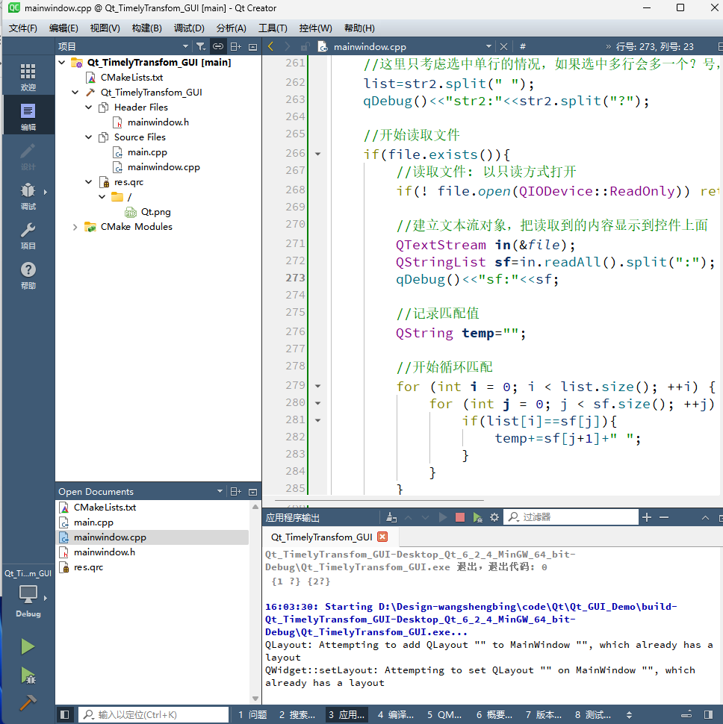Screen dimensions: 723x724
Task: Click the line and column indicator 行号: 273
Action: click(654, 46)
